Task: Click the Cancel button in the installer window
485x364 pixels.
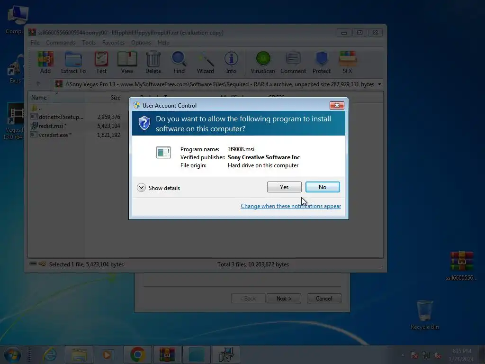Action: [x=324, y=299]
